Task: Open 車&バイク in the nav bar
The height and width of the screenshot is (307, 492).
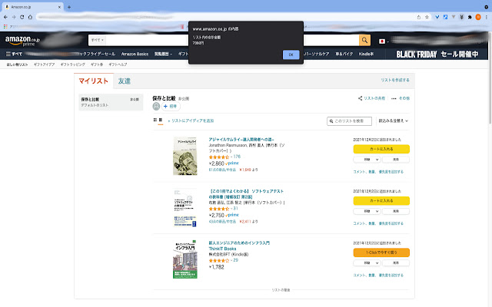Action: click(x=344, y=54)
